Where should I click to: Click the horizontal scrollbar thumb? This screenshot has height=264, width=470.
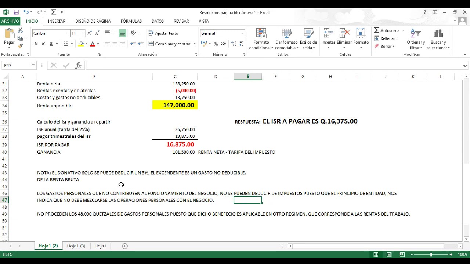[x=368, y=246]
